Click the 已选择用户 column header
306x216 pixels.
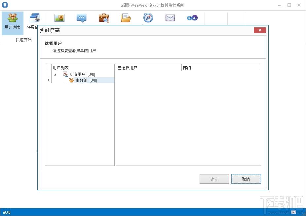pyautogui.click(x=149, y=68)
